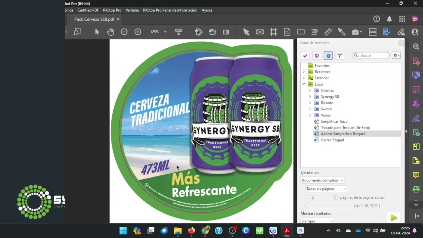Select Cerrar Troquel action
The width and height of the screenshot is (423, 238).
(x=332, y=140)
